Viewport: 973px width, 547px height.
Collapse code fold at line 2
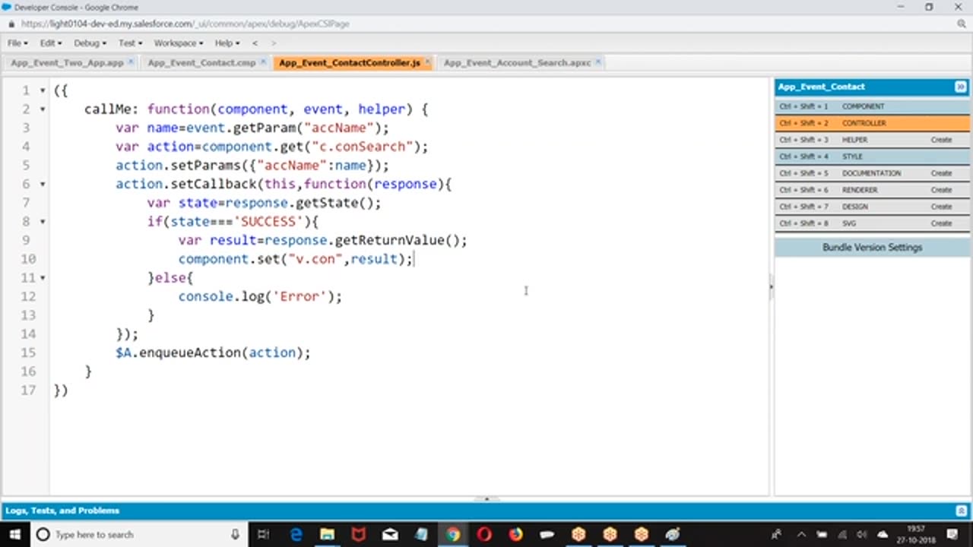(43, 109)
